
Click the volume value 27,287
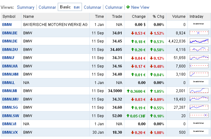(x=180, y=107)
